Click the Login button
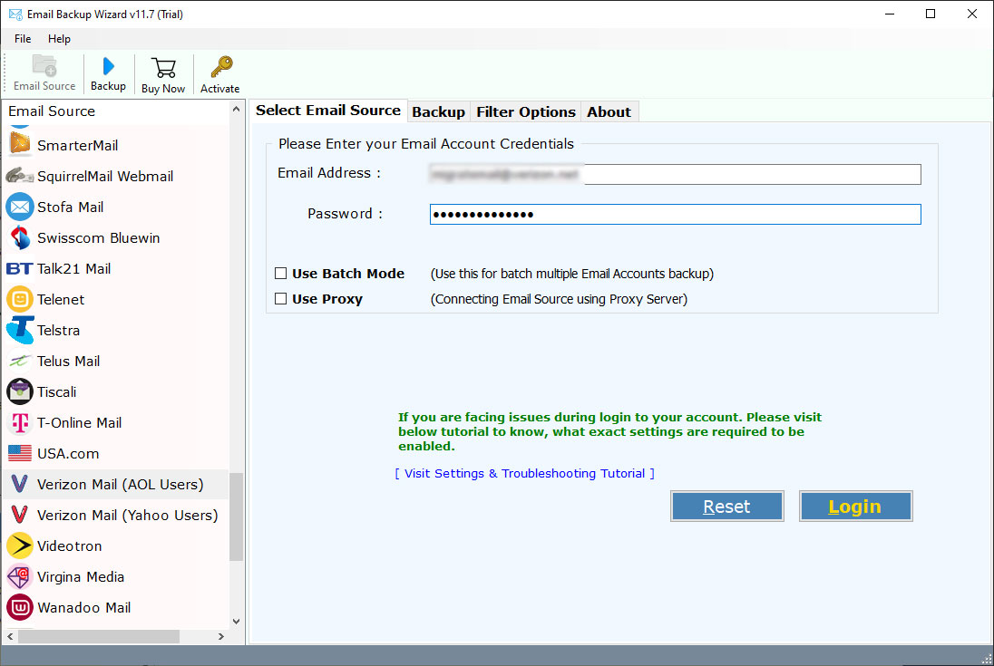The image size is (994, 666). pos(856,507)
